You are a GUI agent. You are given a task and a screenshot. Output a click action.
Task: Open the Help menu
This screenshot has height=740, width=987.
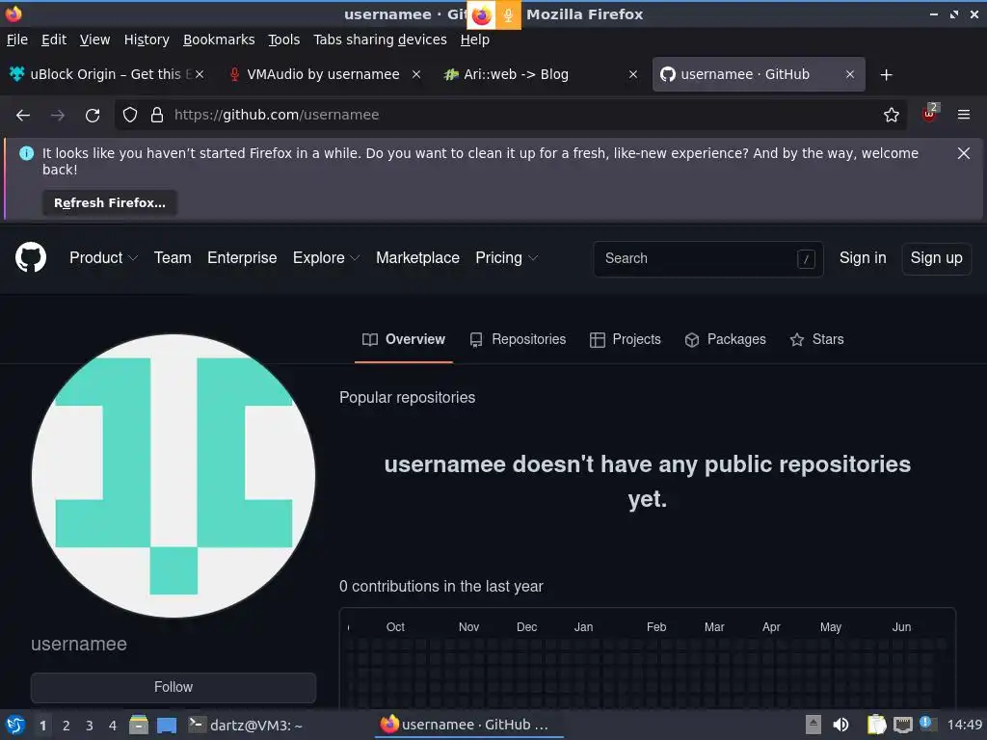click(474, 40)
